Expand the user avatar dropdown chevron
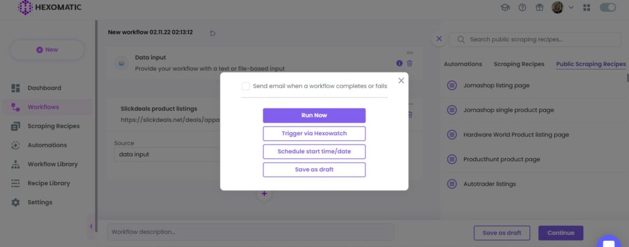The height and width of the screenshot is (247, 629). [571, 7]
